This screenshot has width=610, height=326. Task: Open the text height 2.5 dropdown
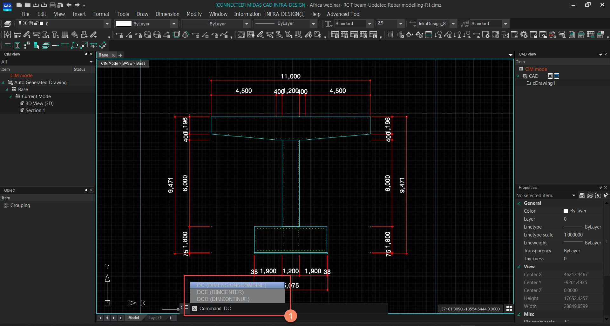(x=401, y=23)
